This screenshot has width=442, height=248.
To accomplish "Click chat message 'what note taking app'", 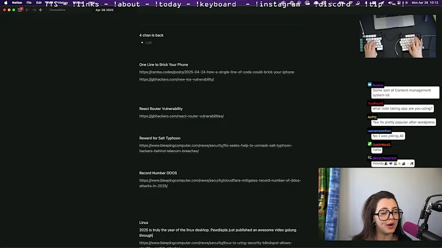I will (402, 108).
